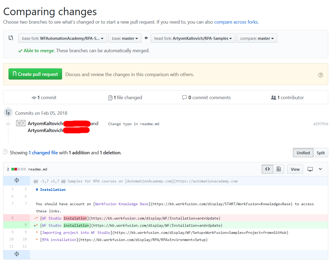Click the desktop monitor icon for readme.md
The width and height of the screenshot is (333, 263).
310,169
